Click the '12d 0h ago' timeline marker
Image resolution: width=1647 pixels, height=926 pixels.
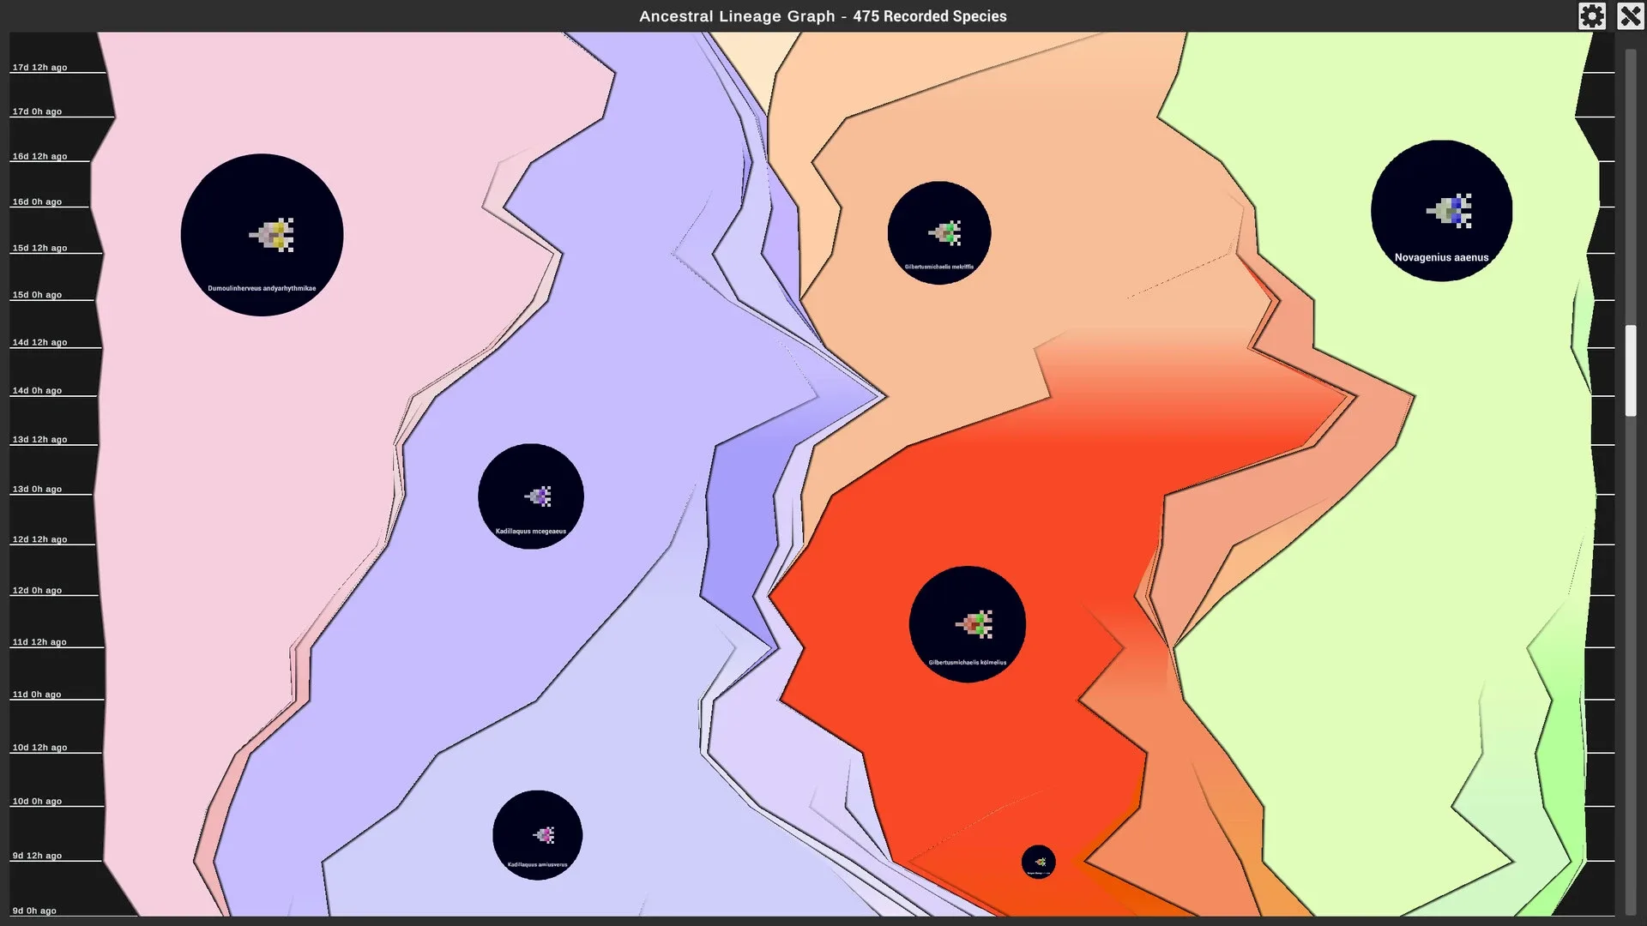[37, 591]
